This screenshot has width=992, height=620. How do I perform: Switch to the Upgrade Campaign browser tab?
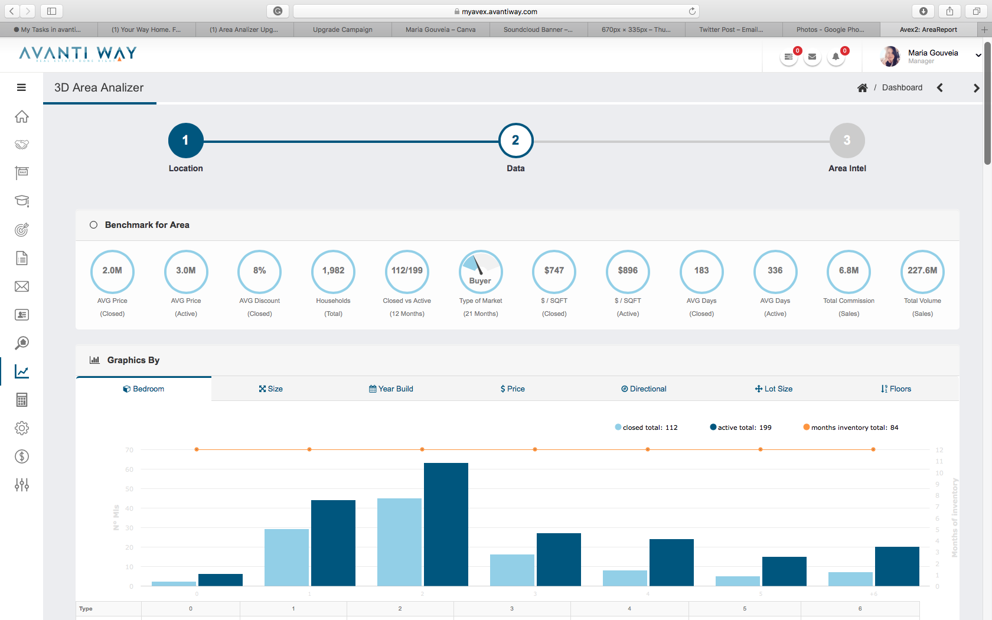[x=342, y=30]
